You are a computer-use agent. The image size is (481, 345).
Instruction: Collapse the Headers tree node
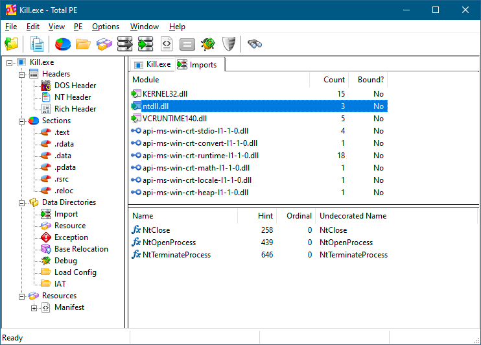[22, 74]
